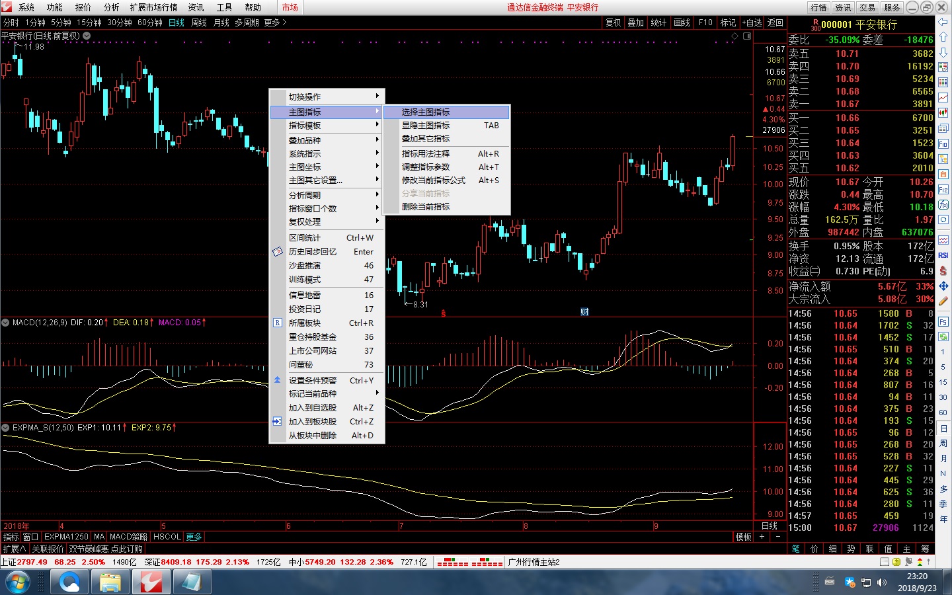The image size is (952, 595).
Task: Select 区间统计 in context menu
Action: (327, 237)
